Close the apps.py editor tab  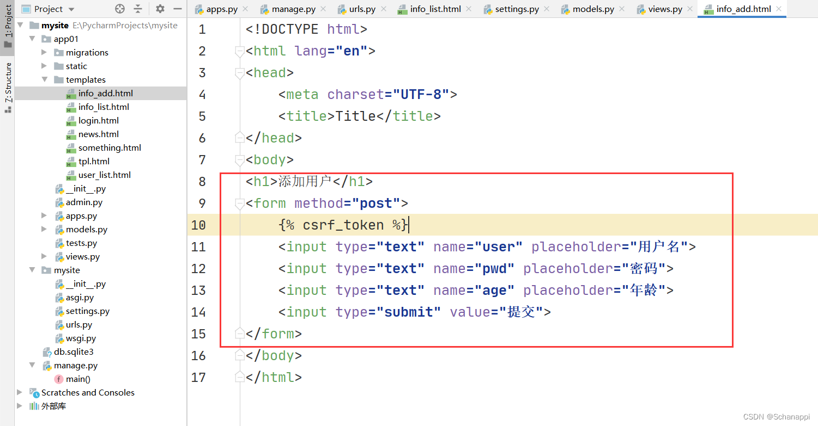point(245,9)
